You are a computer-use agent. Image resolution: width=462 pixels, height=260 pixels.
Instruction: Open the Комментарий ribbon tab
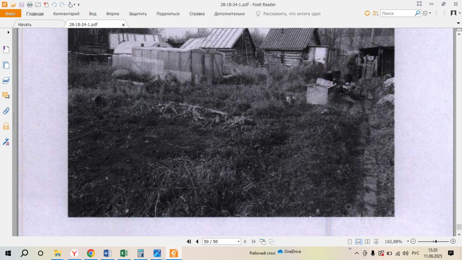(x=66, y=14)
